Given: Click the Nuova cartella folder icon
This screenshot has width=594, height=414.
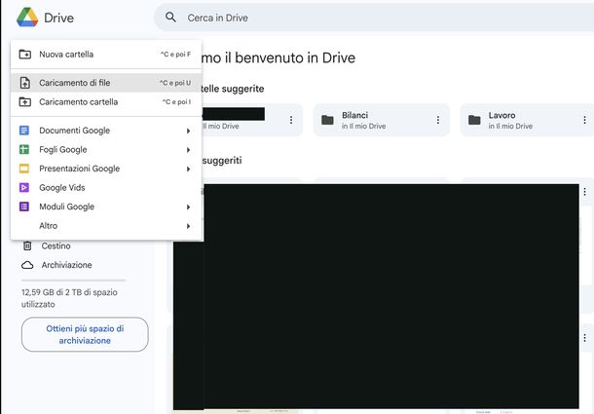Looking at the screenshot, I should (x=25, y=55).
